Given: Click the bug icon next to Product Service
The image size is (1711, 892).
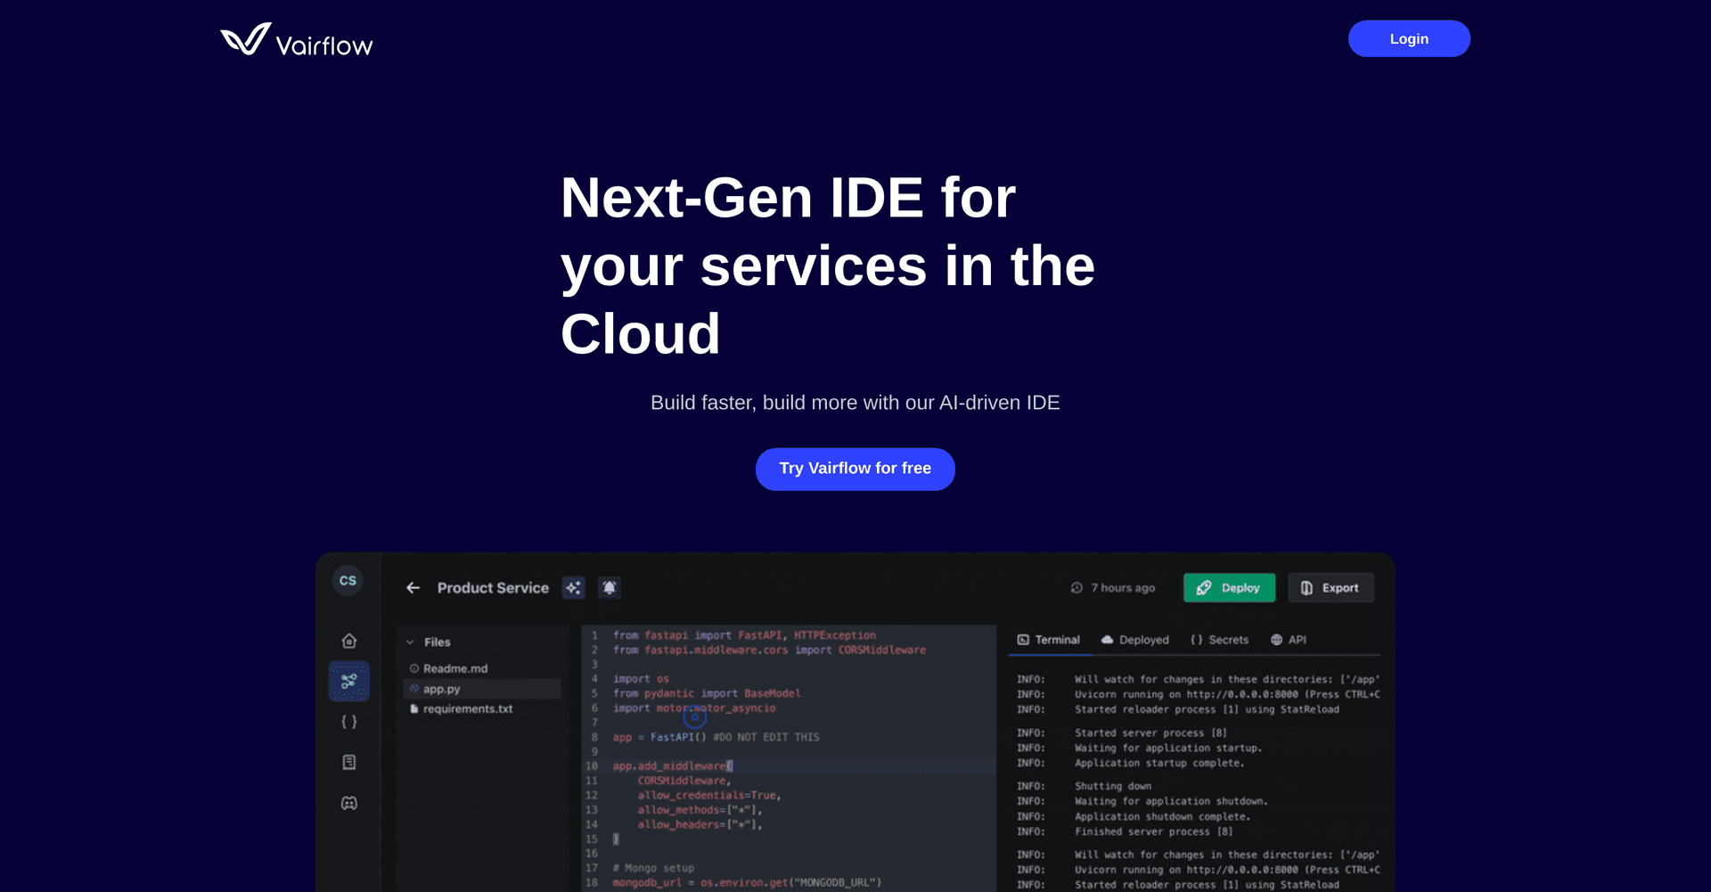Looking at the screenshot, I should (x=610, y=588).
